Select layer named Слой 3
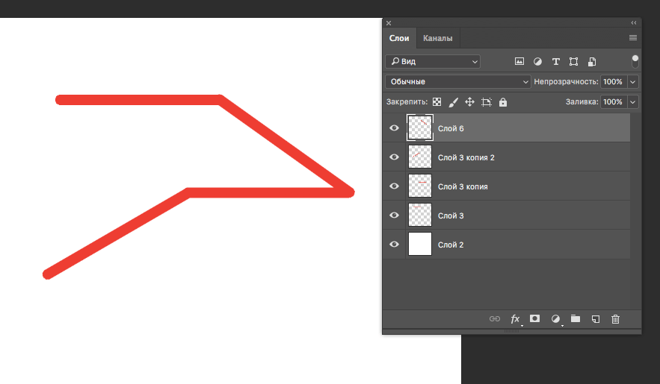Viewport: 660px width, 384px height. point(451,215)
